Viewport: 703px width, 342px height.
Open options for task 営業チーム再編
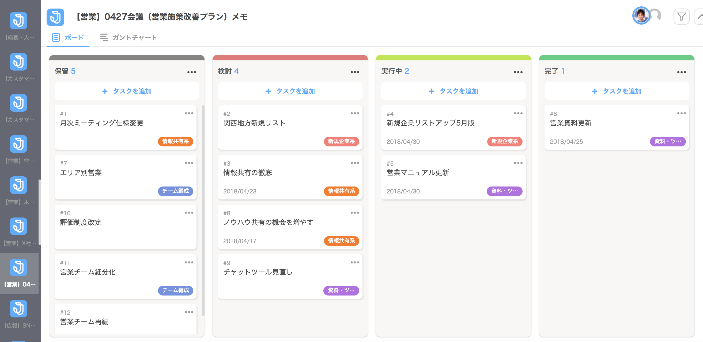(189, 312)
